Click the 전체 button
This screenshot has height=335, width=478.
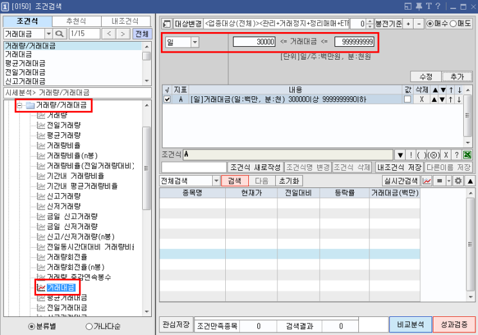(x=142, y=34)
